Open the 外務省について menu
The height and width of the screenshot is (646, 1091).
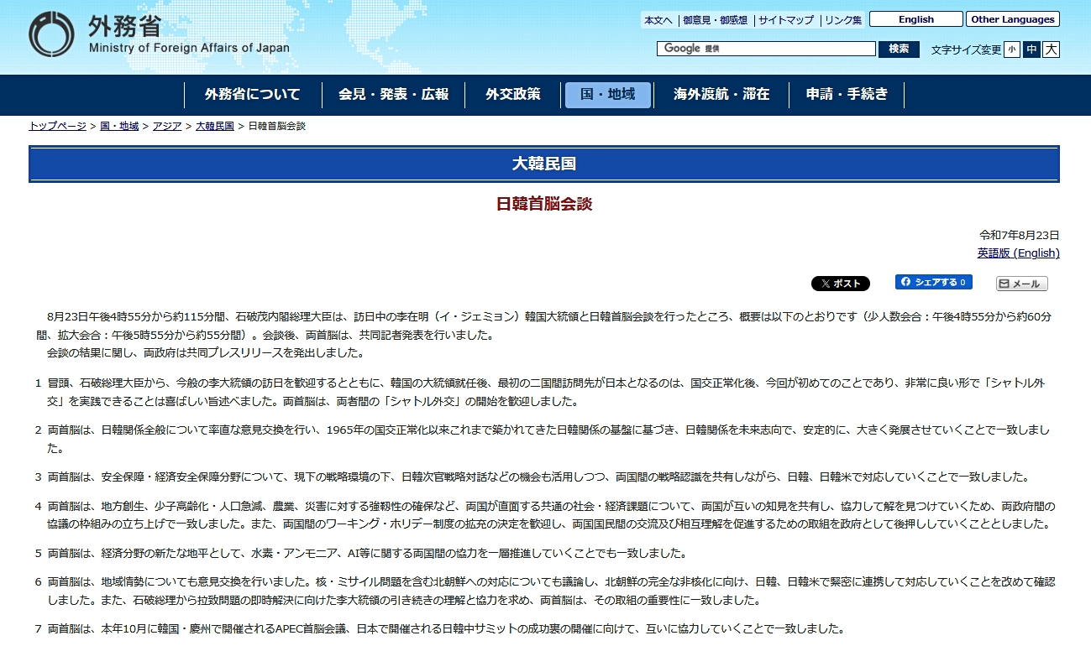(252, 95)
